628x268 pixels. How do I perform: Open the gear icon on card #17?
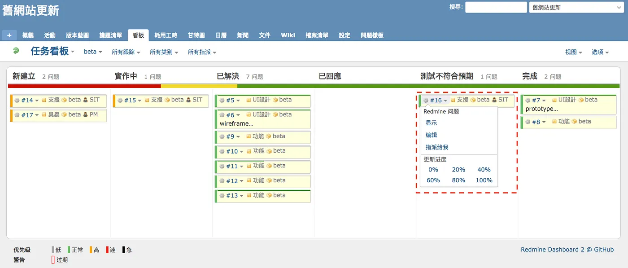[17, 115]
